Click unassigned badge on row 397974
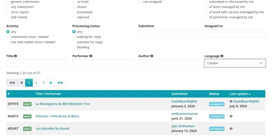The width and height of the screenshot is (278, 136). 216,104
